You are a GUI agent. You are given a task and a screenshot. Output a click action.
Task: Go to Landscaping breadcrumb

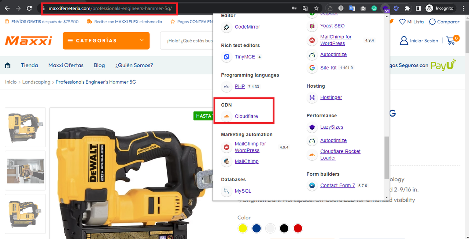(36, 82)
